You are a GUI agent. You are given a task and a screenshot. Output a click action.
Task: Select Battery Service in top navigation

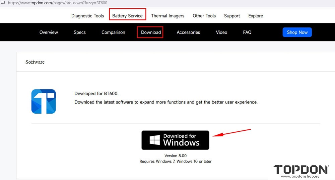(127, 16)
